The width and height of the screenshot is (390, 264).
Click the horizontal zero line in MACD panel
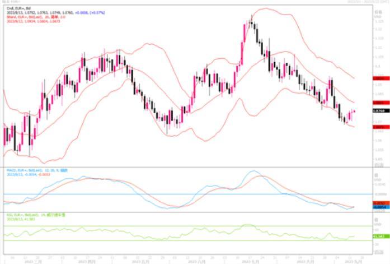tap(168, 194)
